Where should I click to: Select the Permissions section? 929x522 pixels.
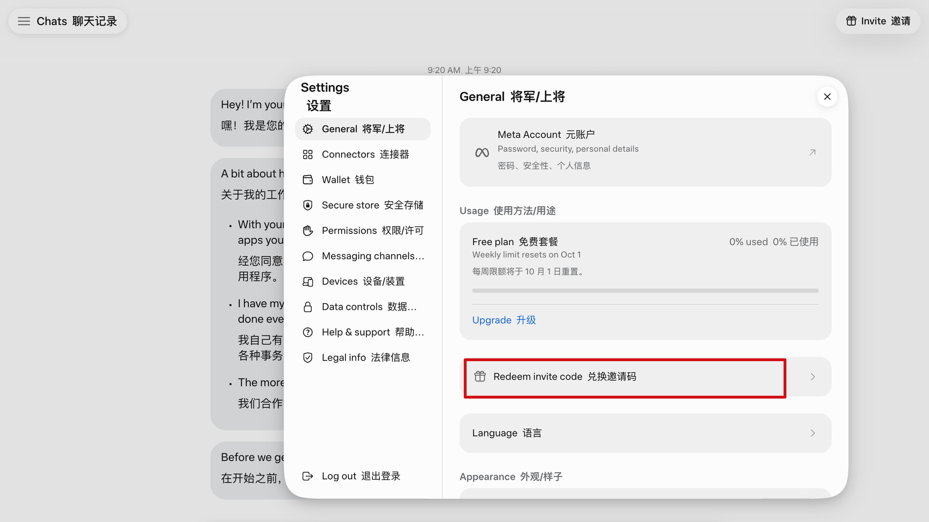[x=363, y=231]
